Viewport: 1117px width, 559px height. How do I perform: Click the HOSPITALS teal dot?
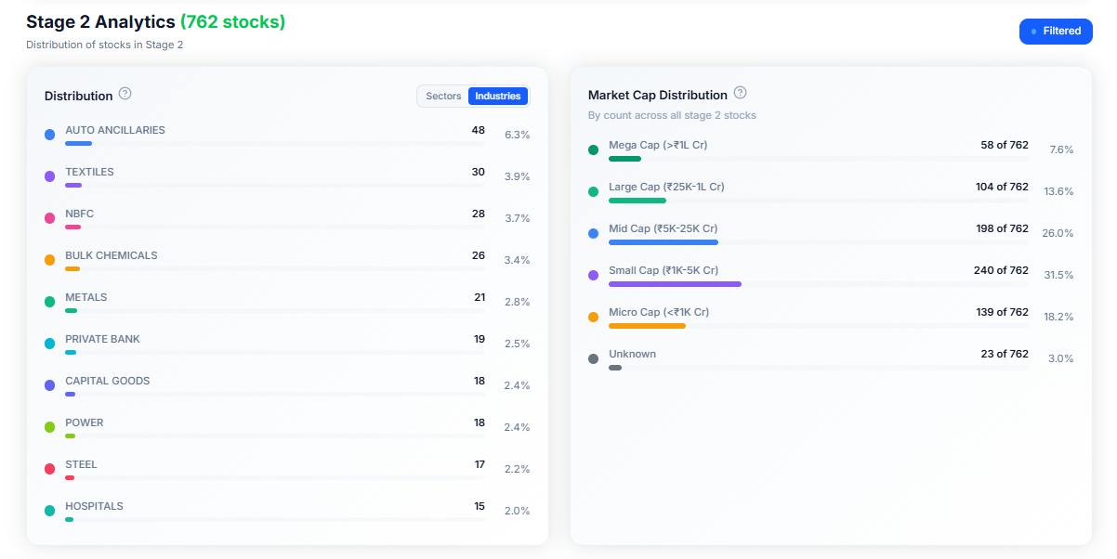50,511
